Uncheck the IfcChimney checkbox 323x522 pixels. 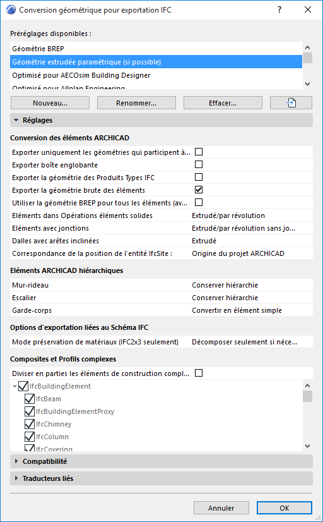30,424
